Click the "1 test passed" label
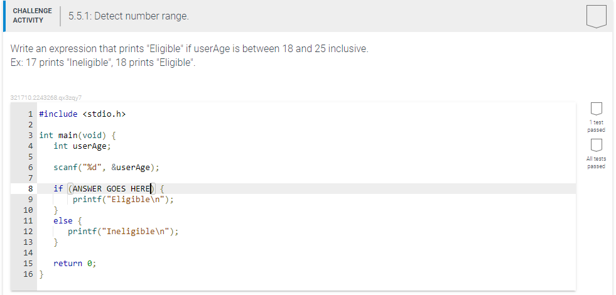 click(597, 126)
